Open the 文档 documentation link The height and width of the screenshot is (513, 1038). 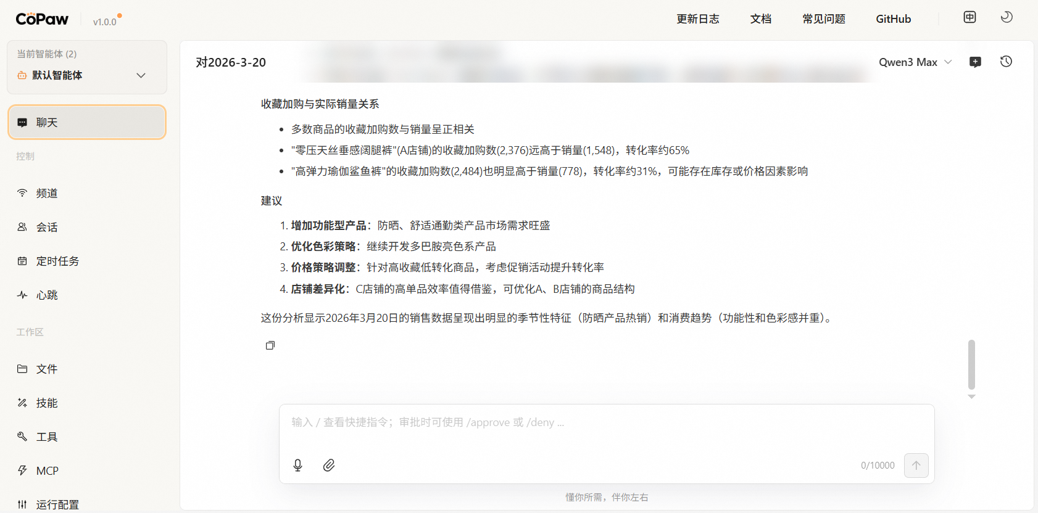(761, 19)
